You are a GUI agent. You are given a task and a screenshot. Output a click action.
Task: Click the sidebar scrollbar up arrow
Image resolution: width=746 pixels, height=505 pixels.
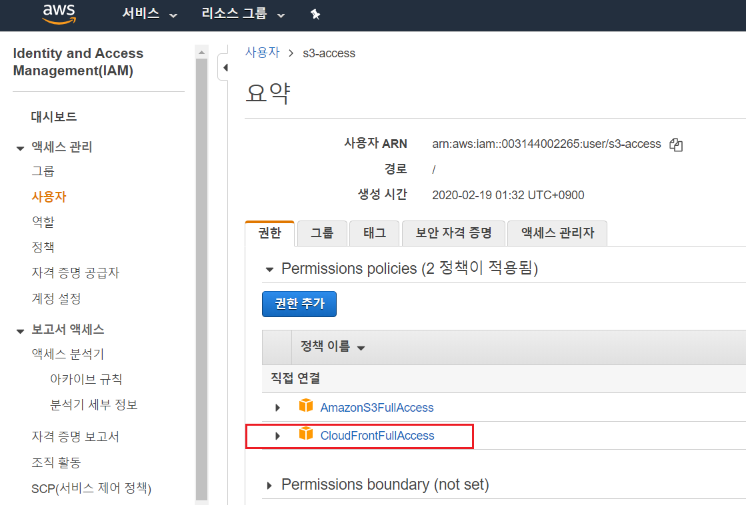click(x=202, y=52)
